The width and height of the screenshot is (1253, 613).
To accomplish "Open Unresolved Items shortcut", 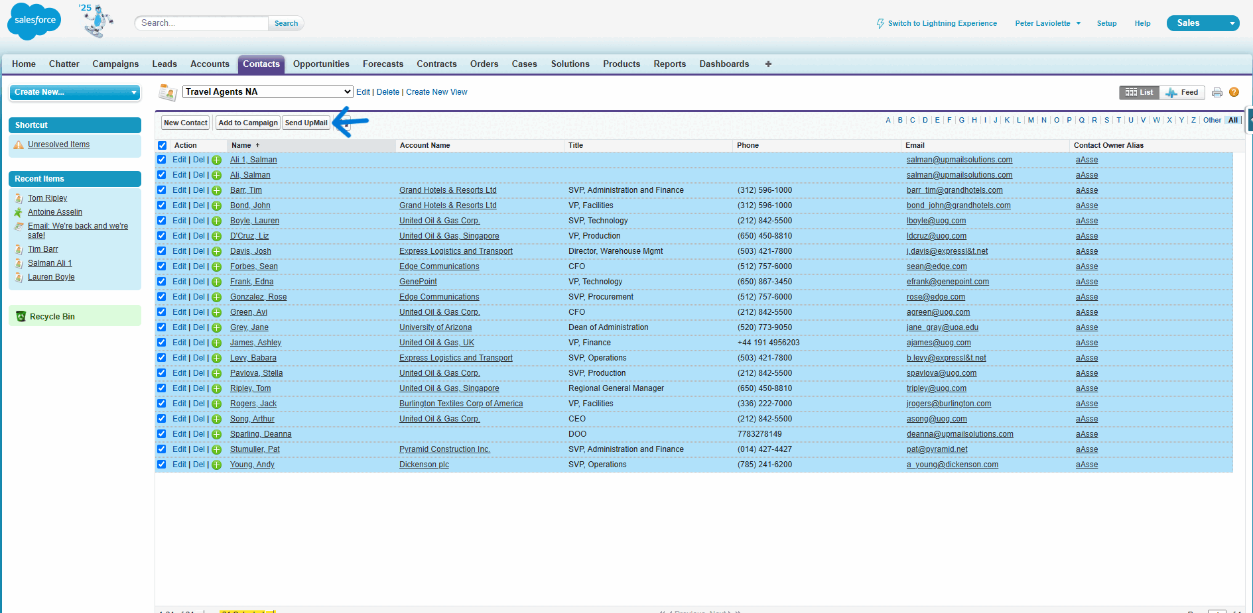I will coord(58,144).
